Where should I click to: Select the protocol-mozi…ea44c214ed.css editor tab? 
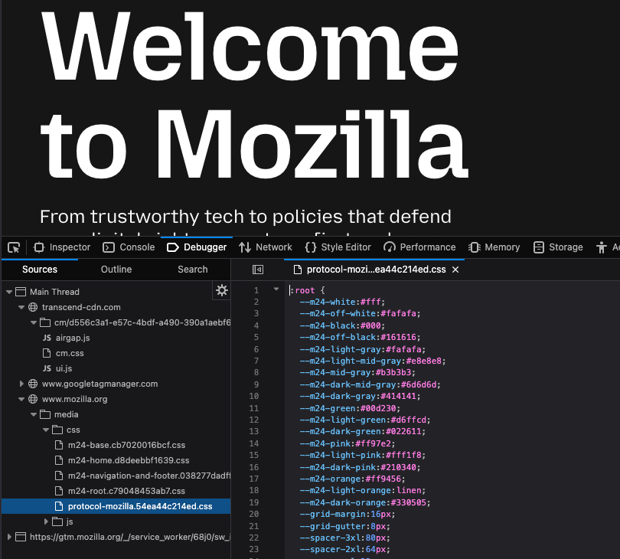point(374,270)
